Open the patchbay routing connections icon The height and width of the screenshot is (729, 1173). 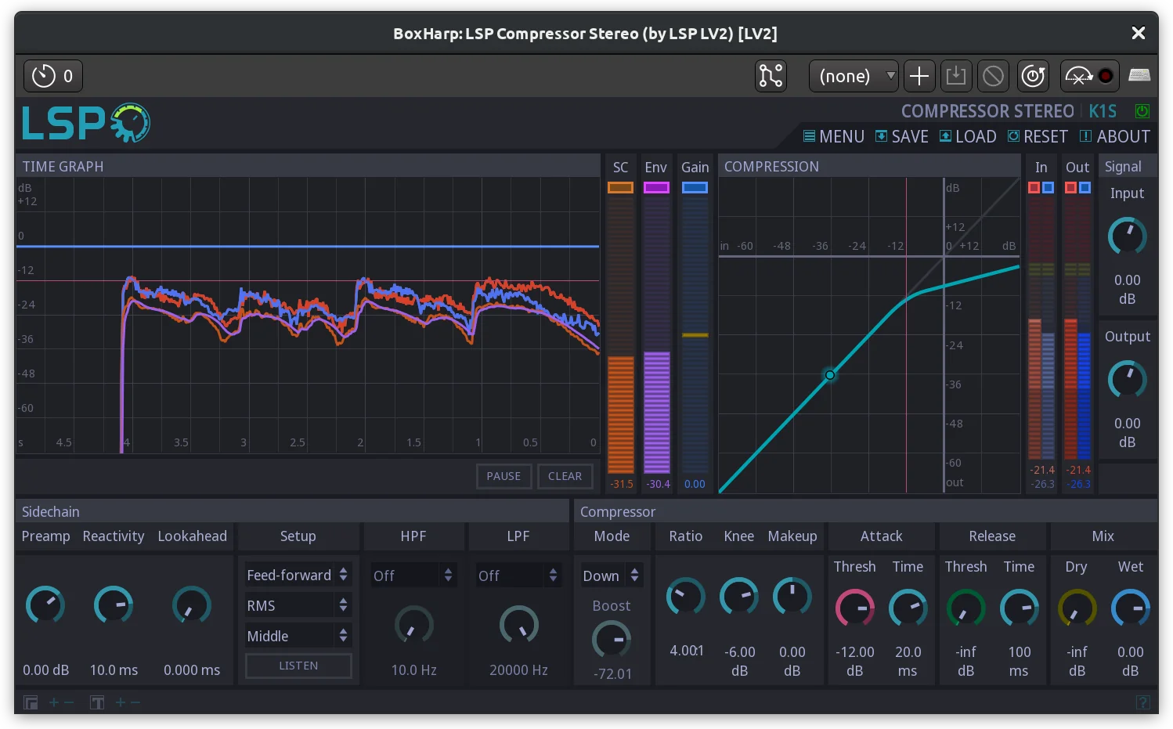pos(771,76)
